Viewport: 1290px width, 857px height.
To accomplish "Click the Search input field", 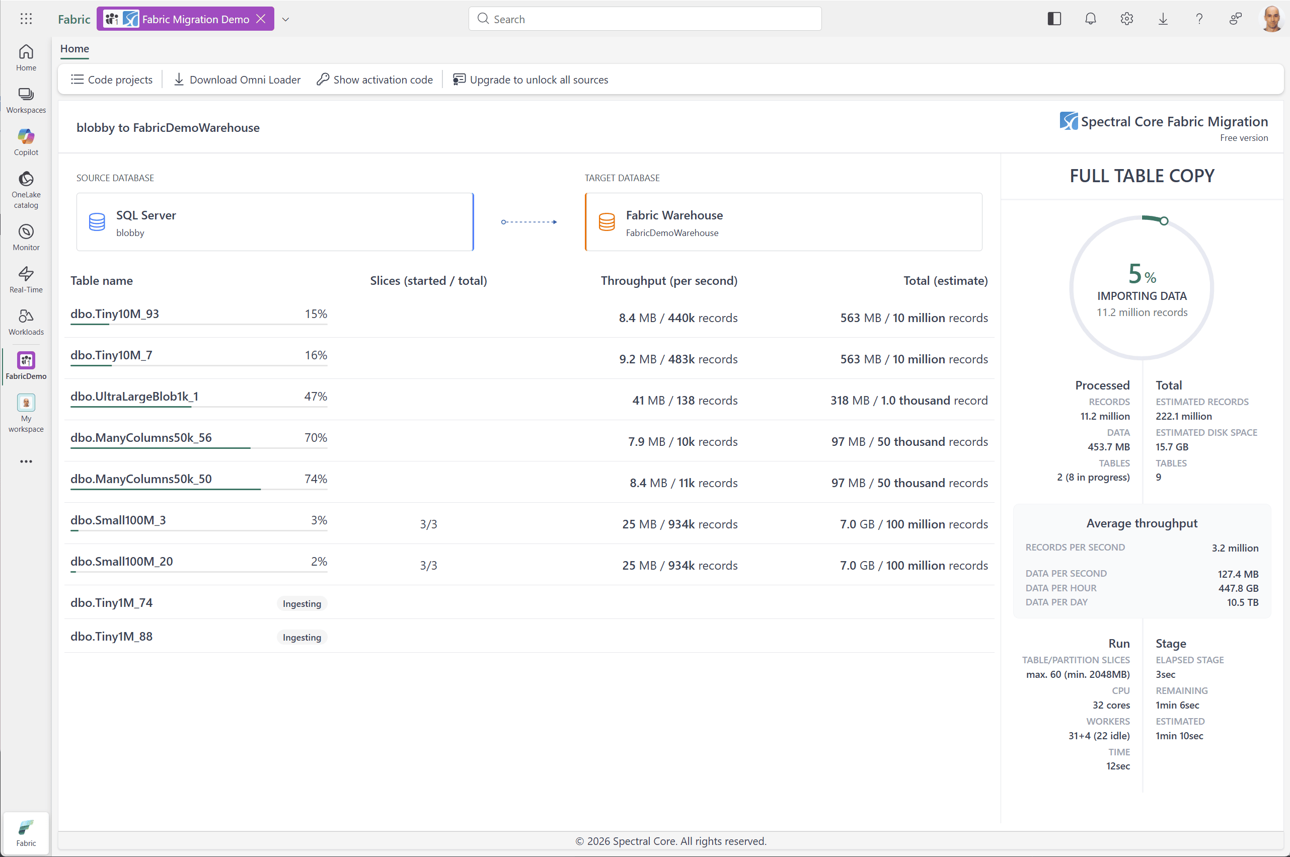I will [645, 19].
